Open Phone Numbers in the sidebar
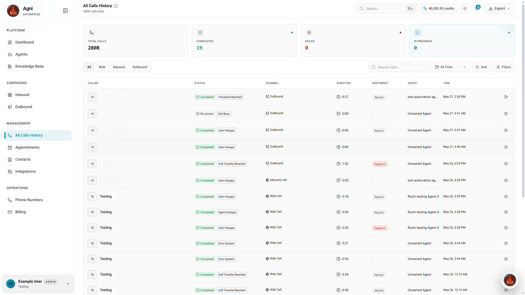Image resolution: width=525 pixels, height=295 pixels. click(38, 200)
